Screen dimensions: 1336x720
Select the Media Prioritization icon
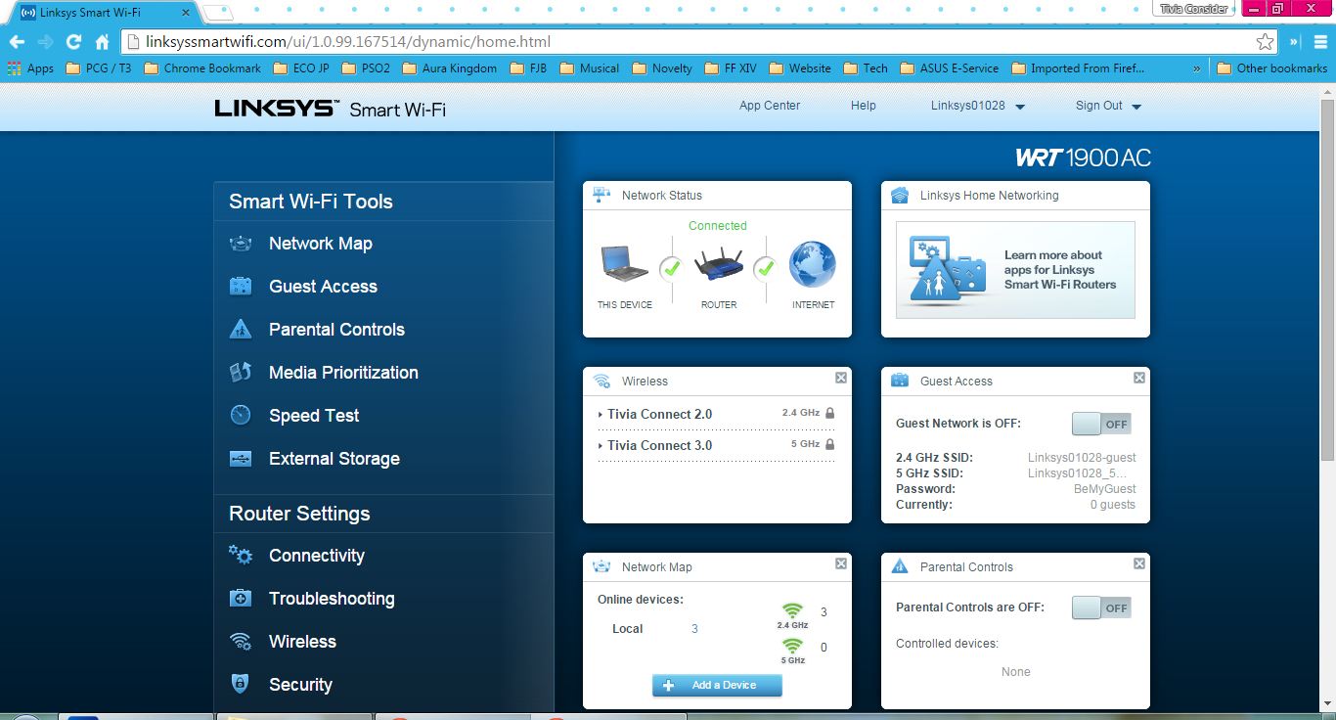241,373
